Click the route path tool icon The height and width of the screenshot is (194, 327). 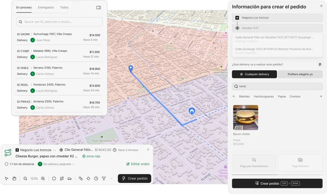62,178
